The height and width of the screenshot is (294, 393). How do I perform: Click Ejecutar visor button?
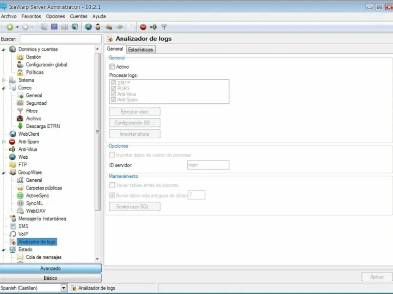(135, 112)
